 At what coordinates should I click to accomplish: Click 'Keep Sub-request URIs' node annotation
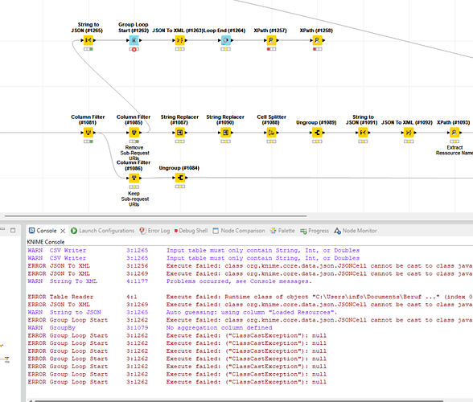(134, 199)
